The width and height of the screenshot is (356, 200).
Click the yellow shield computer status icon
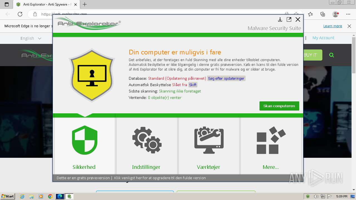pyautogui.click(x=92, y=75)
